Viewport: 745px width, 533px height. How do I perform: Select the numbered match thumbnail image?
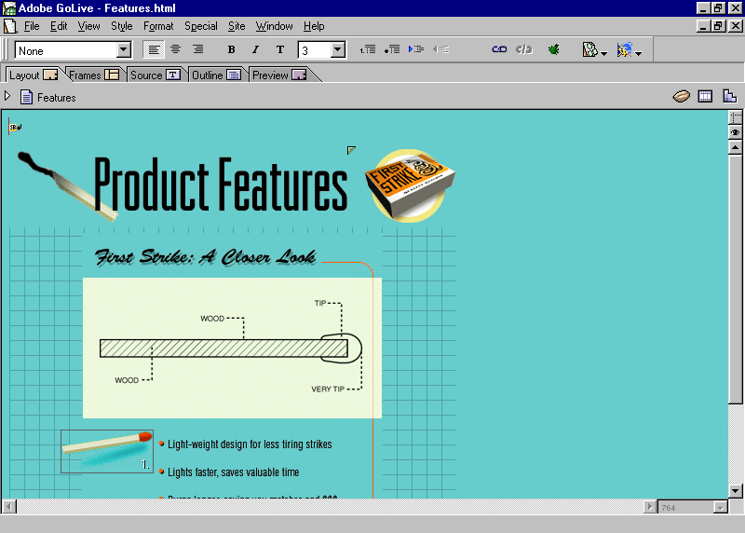pyautogui.click(x=107, y=451)
